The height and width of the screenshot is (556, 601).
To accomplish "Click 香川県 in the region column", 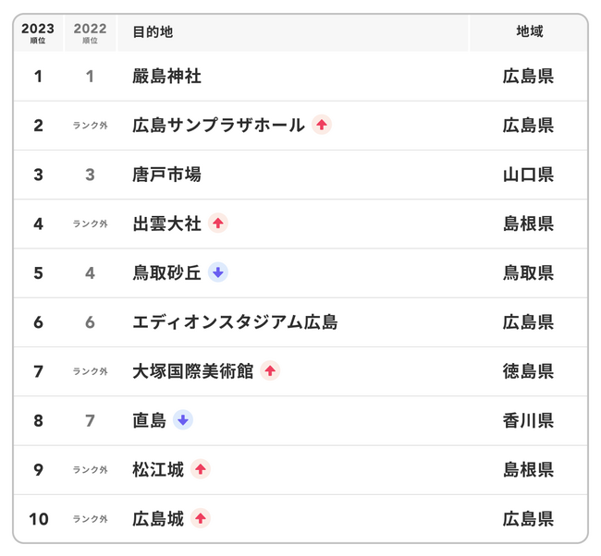I will coord(528,420).
